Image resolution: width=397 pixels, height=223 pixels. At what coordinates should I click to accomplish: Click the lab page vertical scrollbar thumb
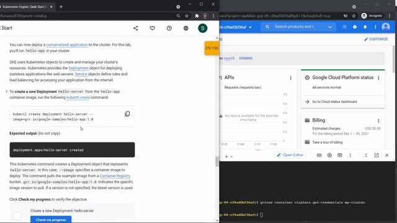coord(216,162)
